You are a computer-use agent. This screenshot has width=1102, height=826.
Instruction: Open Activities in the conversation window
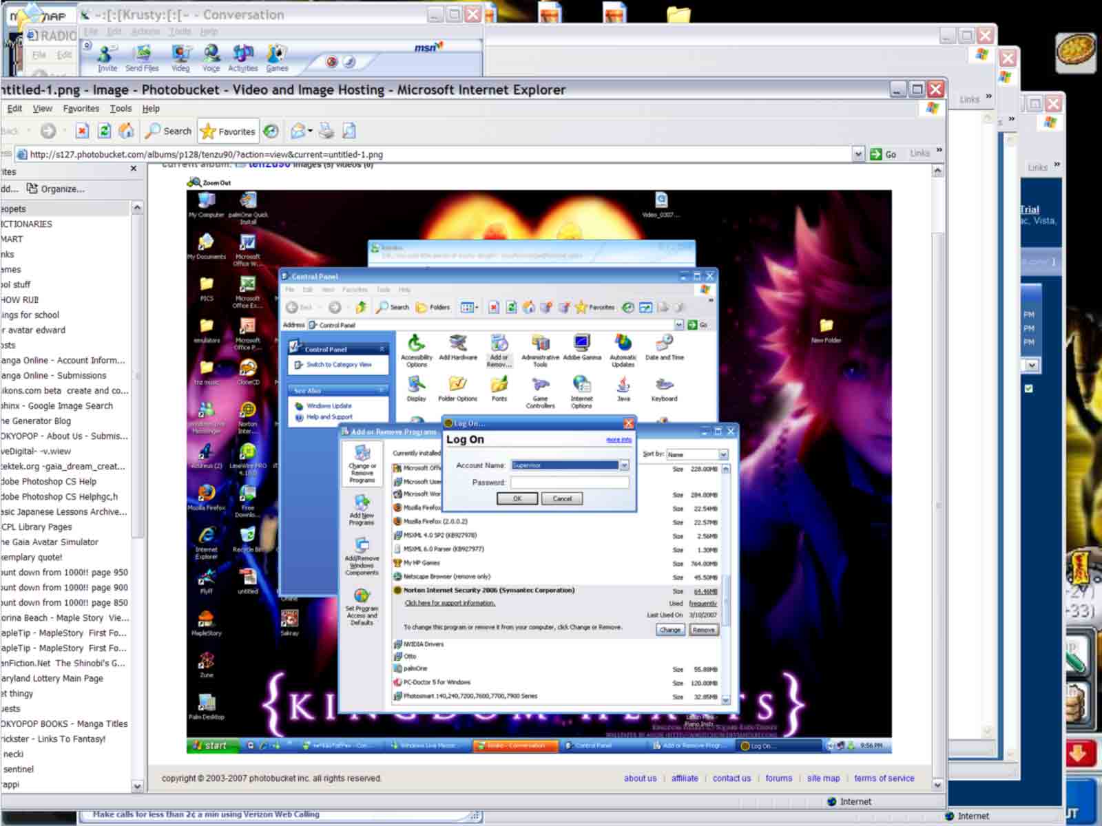(x=242, y=58)
